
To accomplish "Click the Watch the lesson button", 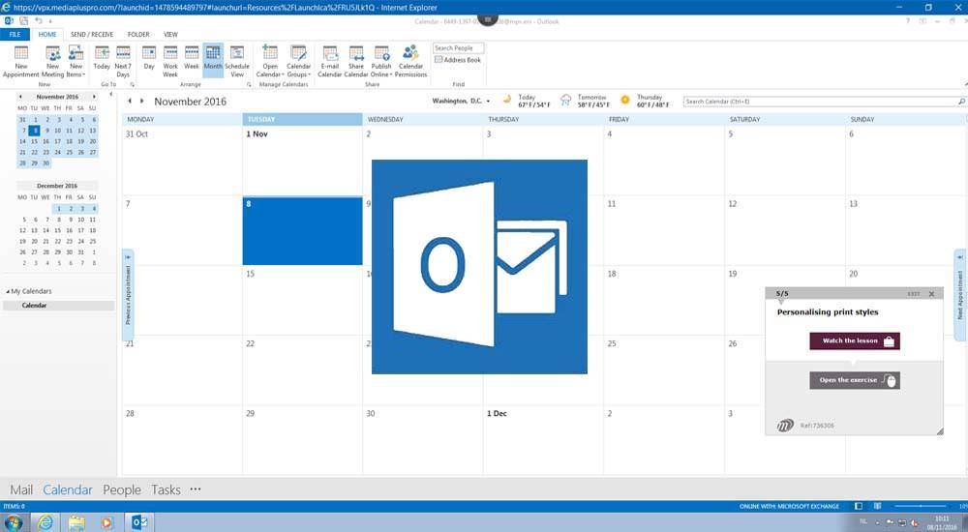I will point(854,340).
